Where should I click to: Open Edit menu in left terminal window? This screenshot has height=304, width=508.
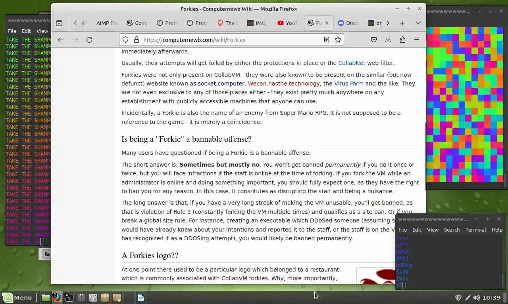26,31
